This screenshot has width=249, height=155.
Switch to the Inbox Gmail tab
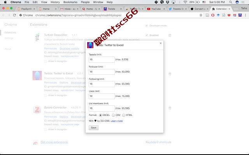pos(69,9)
